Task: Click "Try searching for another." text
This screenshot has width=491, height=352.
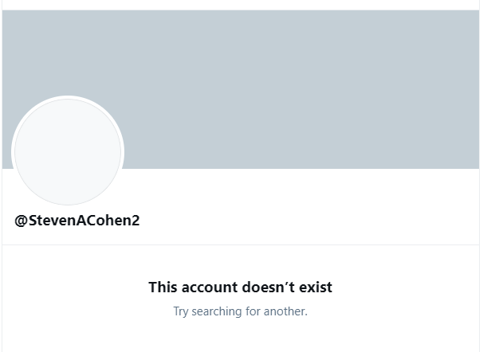Action: point(240,311)
